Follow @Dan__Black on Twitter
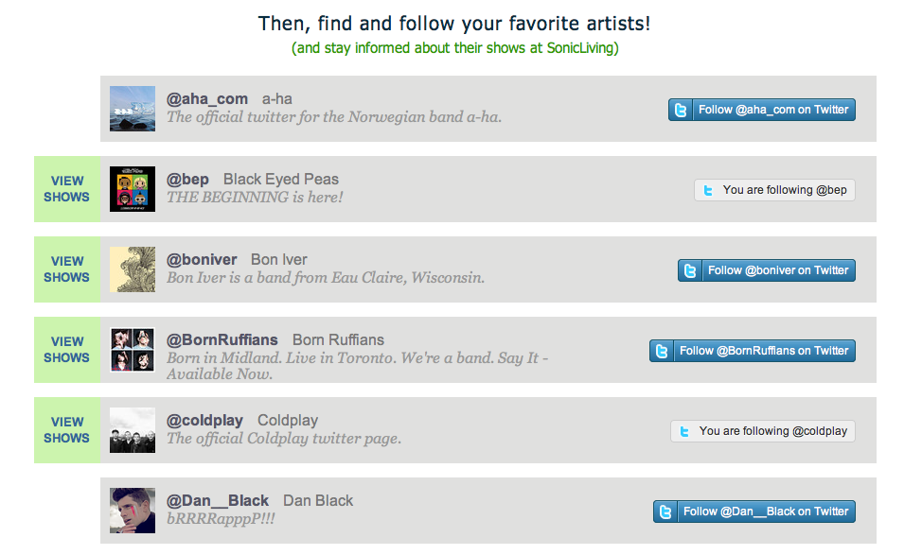922x555 pixels. coord(754,512)
